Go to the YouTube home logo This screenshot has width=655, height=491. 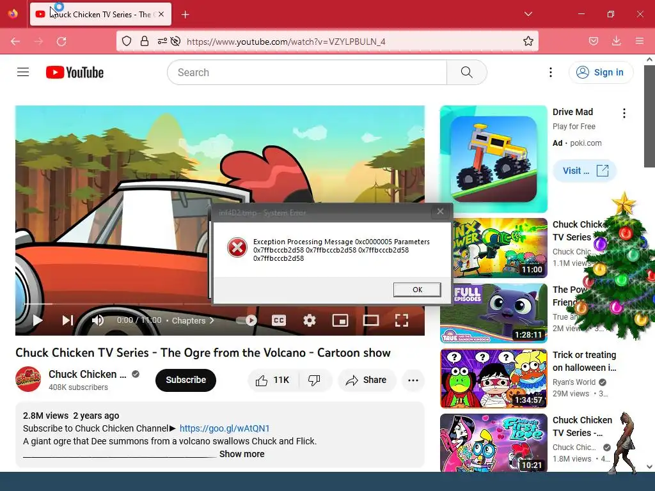click(75, 72)
